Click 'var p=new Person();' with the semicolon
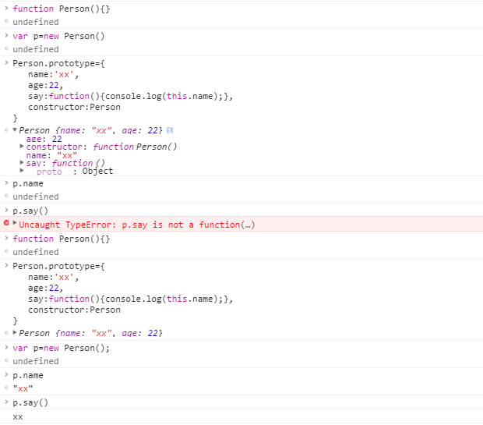 tap(61, 348)
